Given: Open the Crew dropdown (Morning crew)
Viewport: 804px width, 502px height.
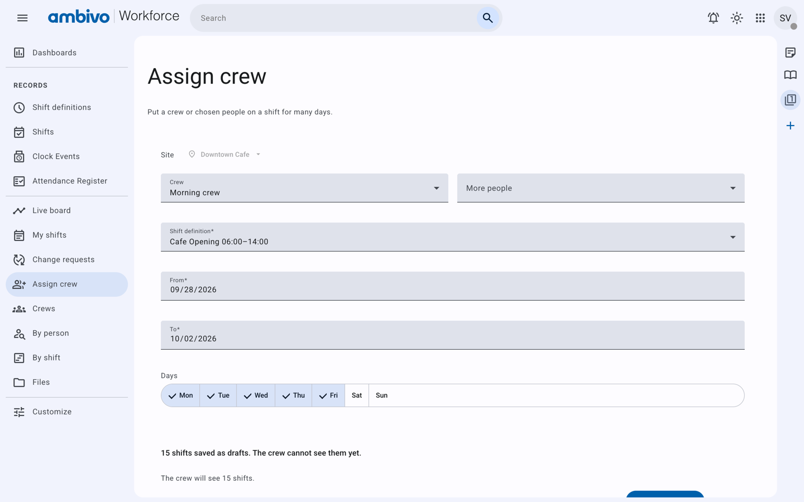Looking at the screenshot, I should [304, 188].
